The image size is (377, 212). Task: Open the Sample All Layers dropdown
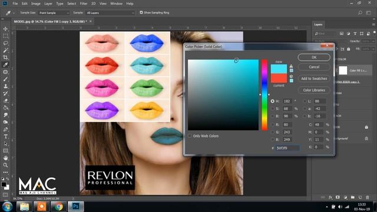(x=110, y=13)
